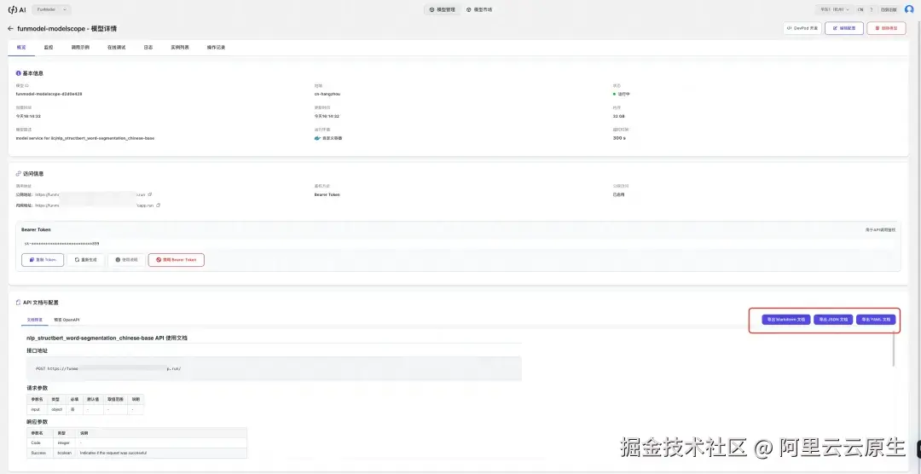Click the 请求参数 section heading
Image resolution: width=921 pixels, height=474 pixels.
click(37, 388)
